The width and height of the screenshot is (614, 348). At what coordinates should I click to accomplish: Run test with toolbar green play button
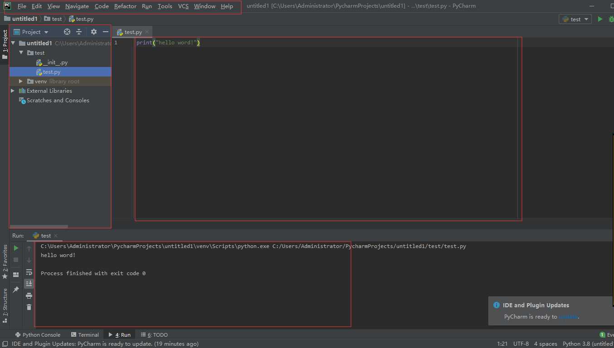pyautogui.click(x=600, y=19)
